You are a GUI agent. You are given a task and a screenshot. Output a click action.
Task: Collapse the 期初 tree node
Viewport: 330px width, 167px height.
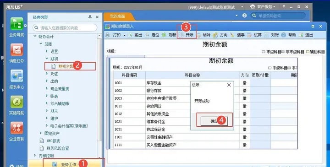pos(47,59)
